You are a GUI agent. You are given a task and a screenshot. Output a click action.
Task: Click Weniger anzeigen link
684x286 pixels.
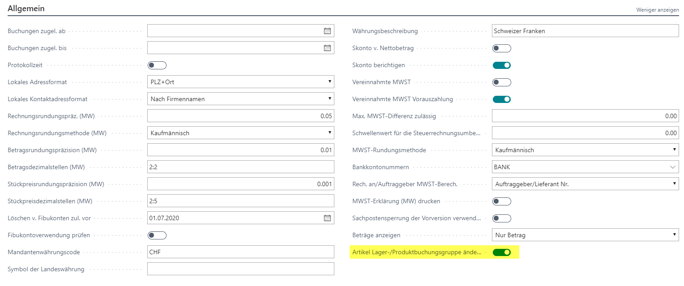[658, 9]
